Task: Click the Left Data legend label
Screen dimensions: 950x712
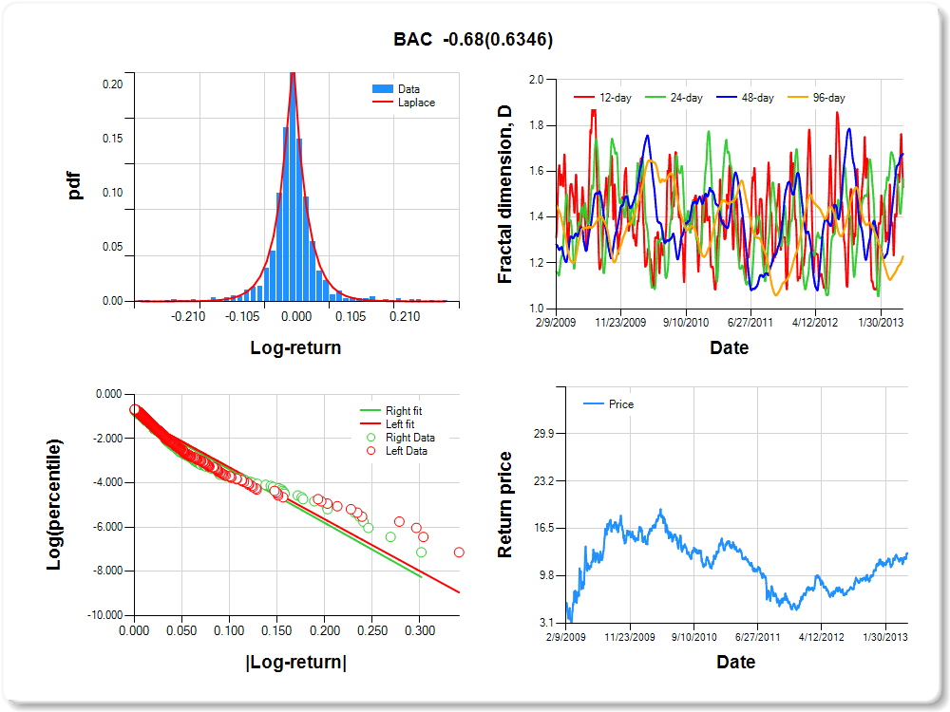Action: (406, 450)
